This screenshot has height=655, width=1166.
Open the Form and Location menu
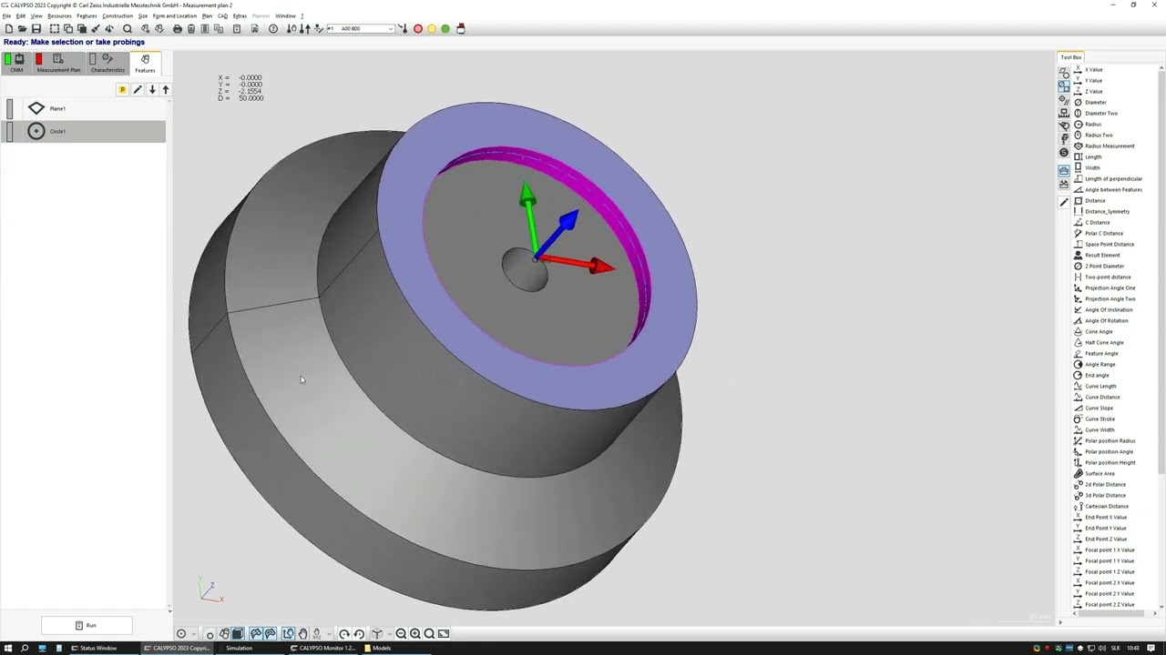pyautogui.click(x=175, y=15)
